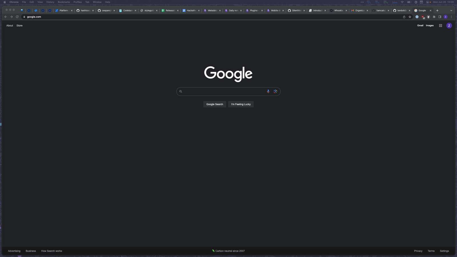The image size is (457, 257).
Task: Open the Business footer link
Action: click(x=31, y=251)
